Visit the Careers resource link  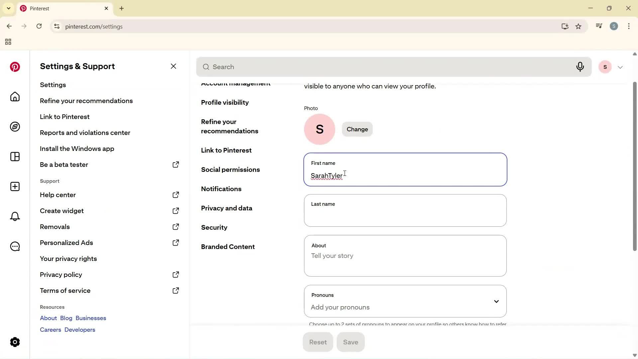tap(50, 329)
